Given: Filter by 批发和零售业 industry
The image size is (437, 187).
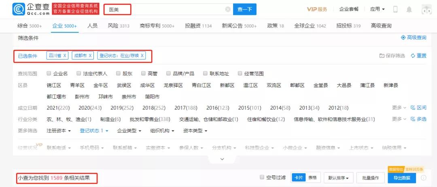Looking at the screenshot, I should click(150, 119).
